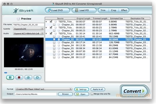Click the disc icon beside Chapter_03

pyautogui.click(x=59, y=43)
